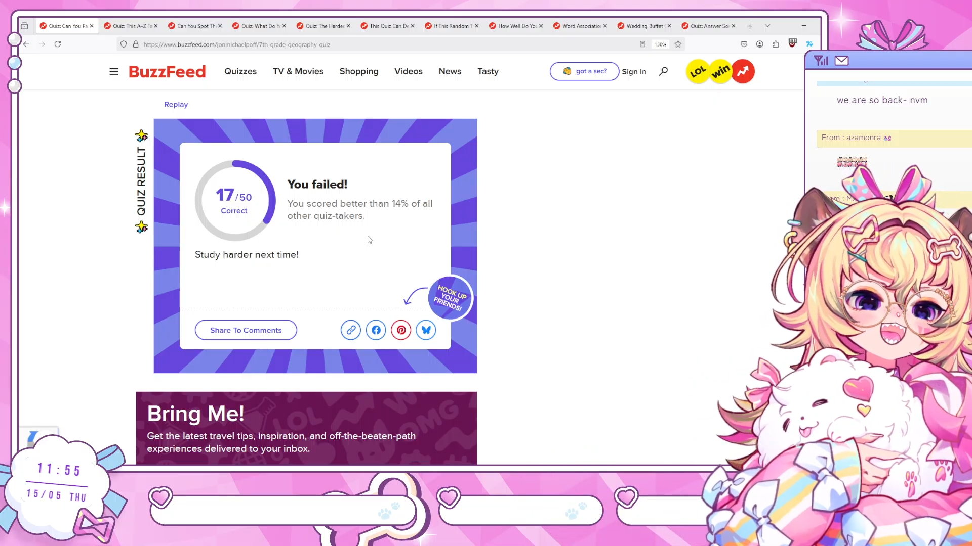The width and height of the screenshot is (972, 546).
Task: Open the 130% zoom level indicator
Action: click(660, 44)
